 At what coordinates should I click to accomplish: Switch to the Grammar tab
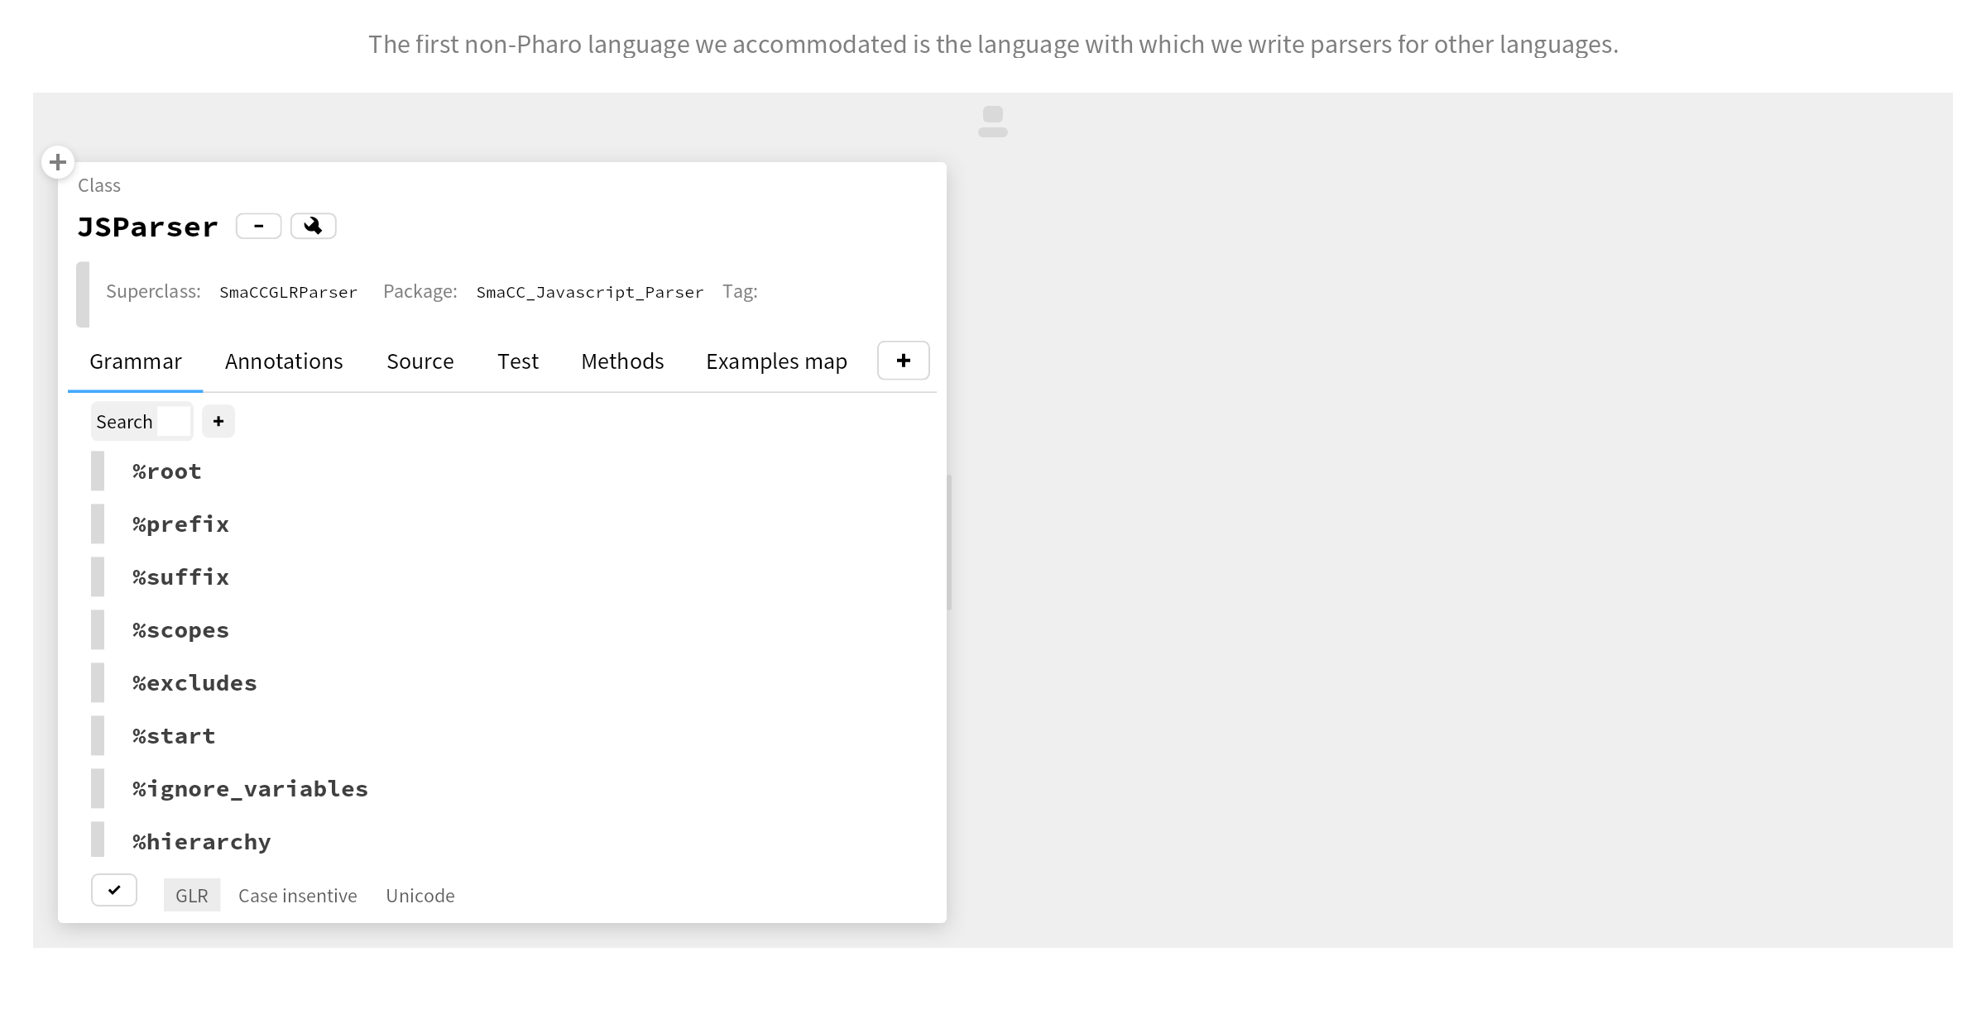136,361
